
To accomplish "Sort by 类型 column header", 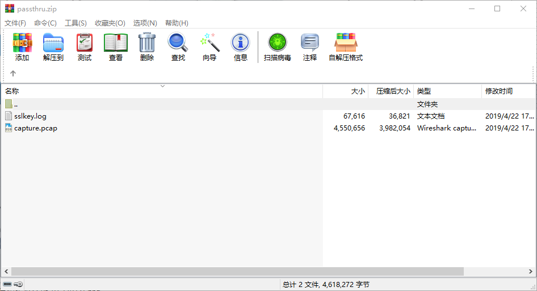I will click(x=447, y=91).
